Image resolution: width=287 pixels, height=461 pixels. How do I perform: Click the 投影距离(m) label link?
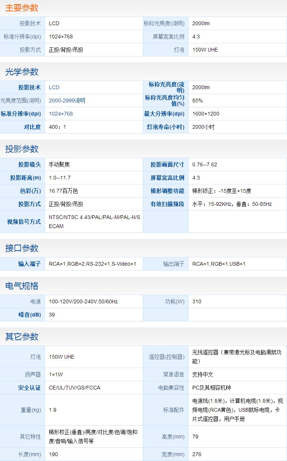(26, 178)
